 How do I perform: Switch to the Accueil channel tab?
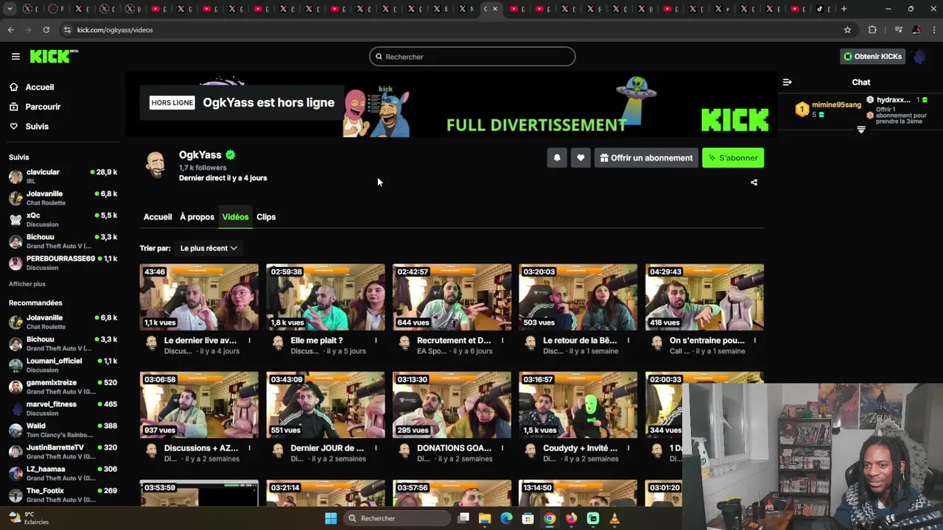click(158, 217)
